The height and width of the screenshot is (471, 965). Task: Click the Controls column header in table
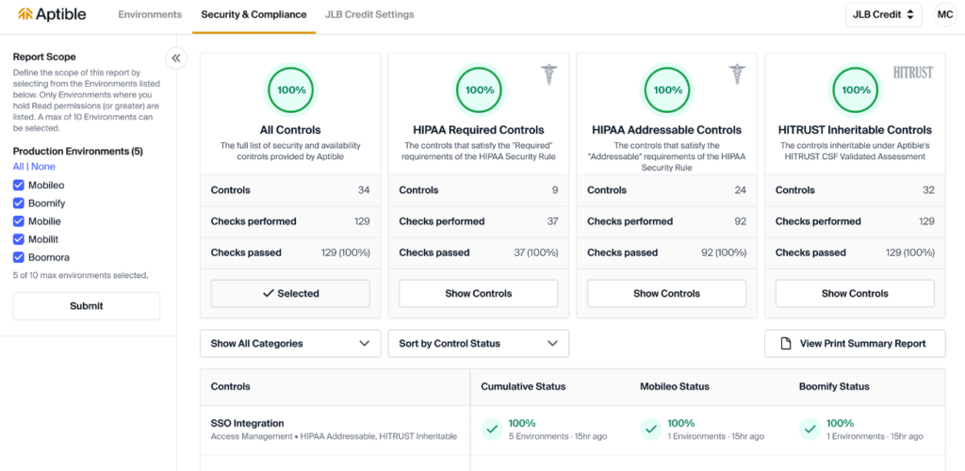(x=231, y=387)
